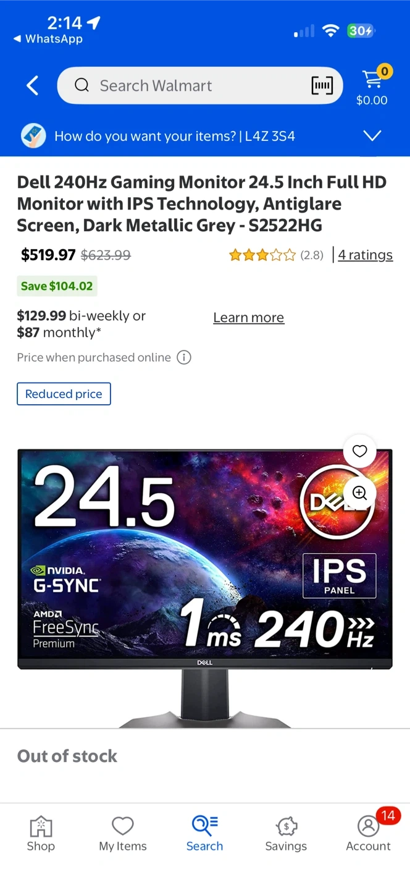This screenshot has height=890, width=410.
Task: Tap the Learn more link
Action: pyautogui.click(x=248, y=318)
